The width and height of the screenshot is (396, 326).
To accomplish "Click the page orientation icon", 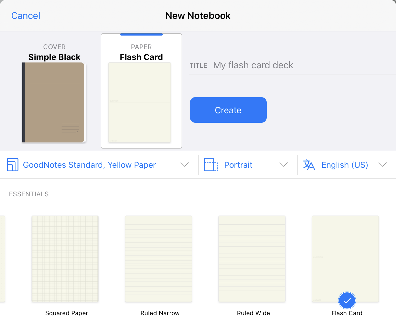I will tap(211, 165).
